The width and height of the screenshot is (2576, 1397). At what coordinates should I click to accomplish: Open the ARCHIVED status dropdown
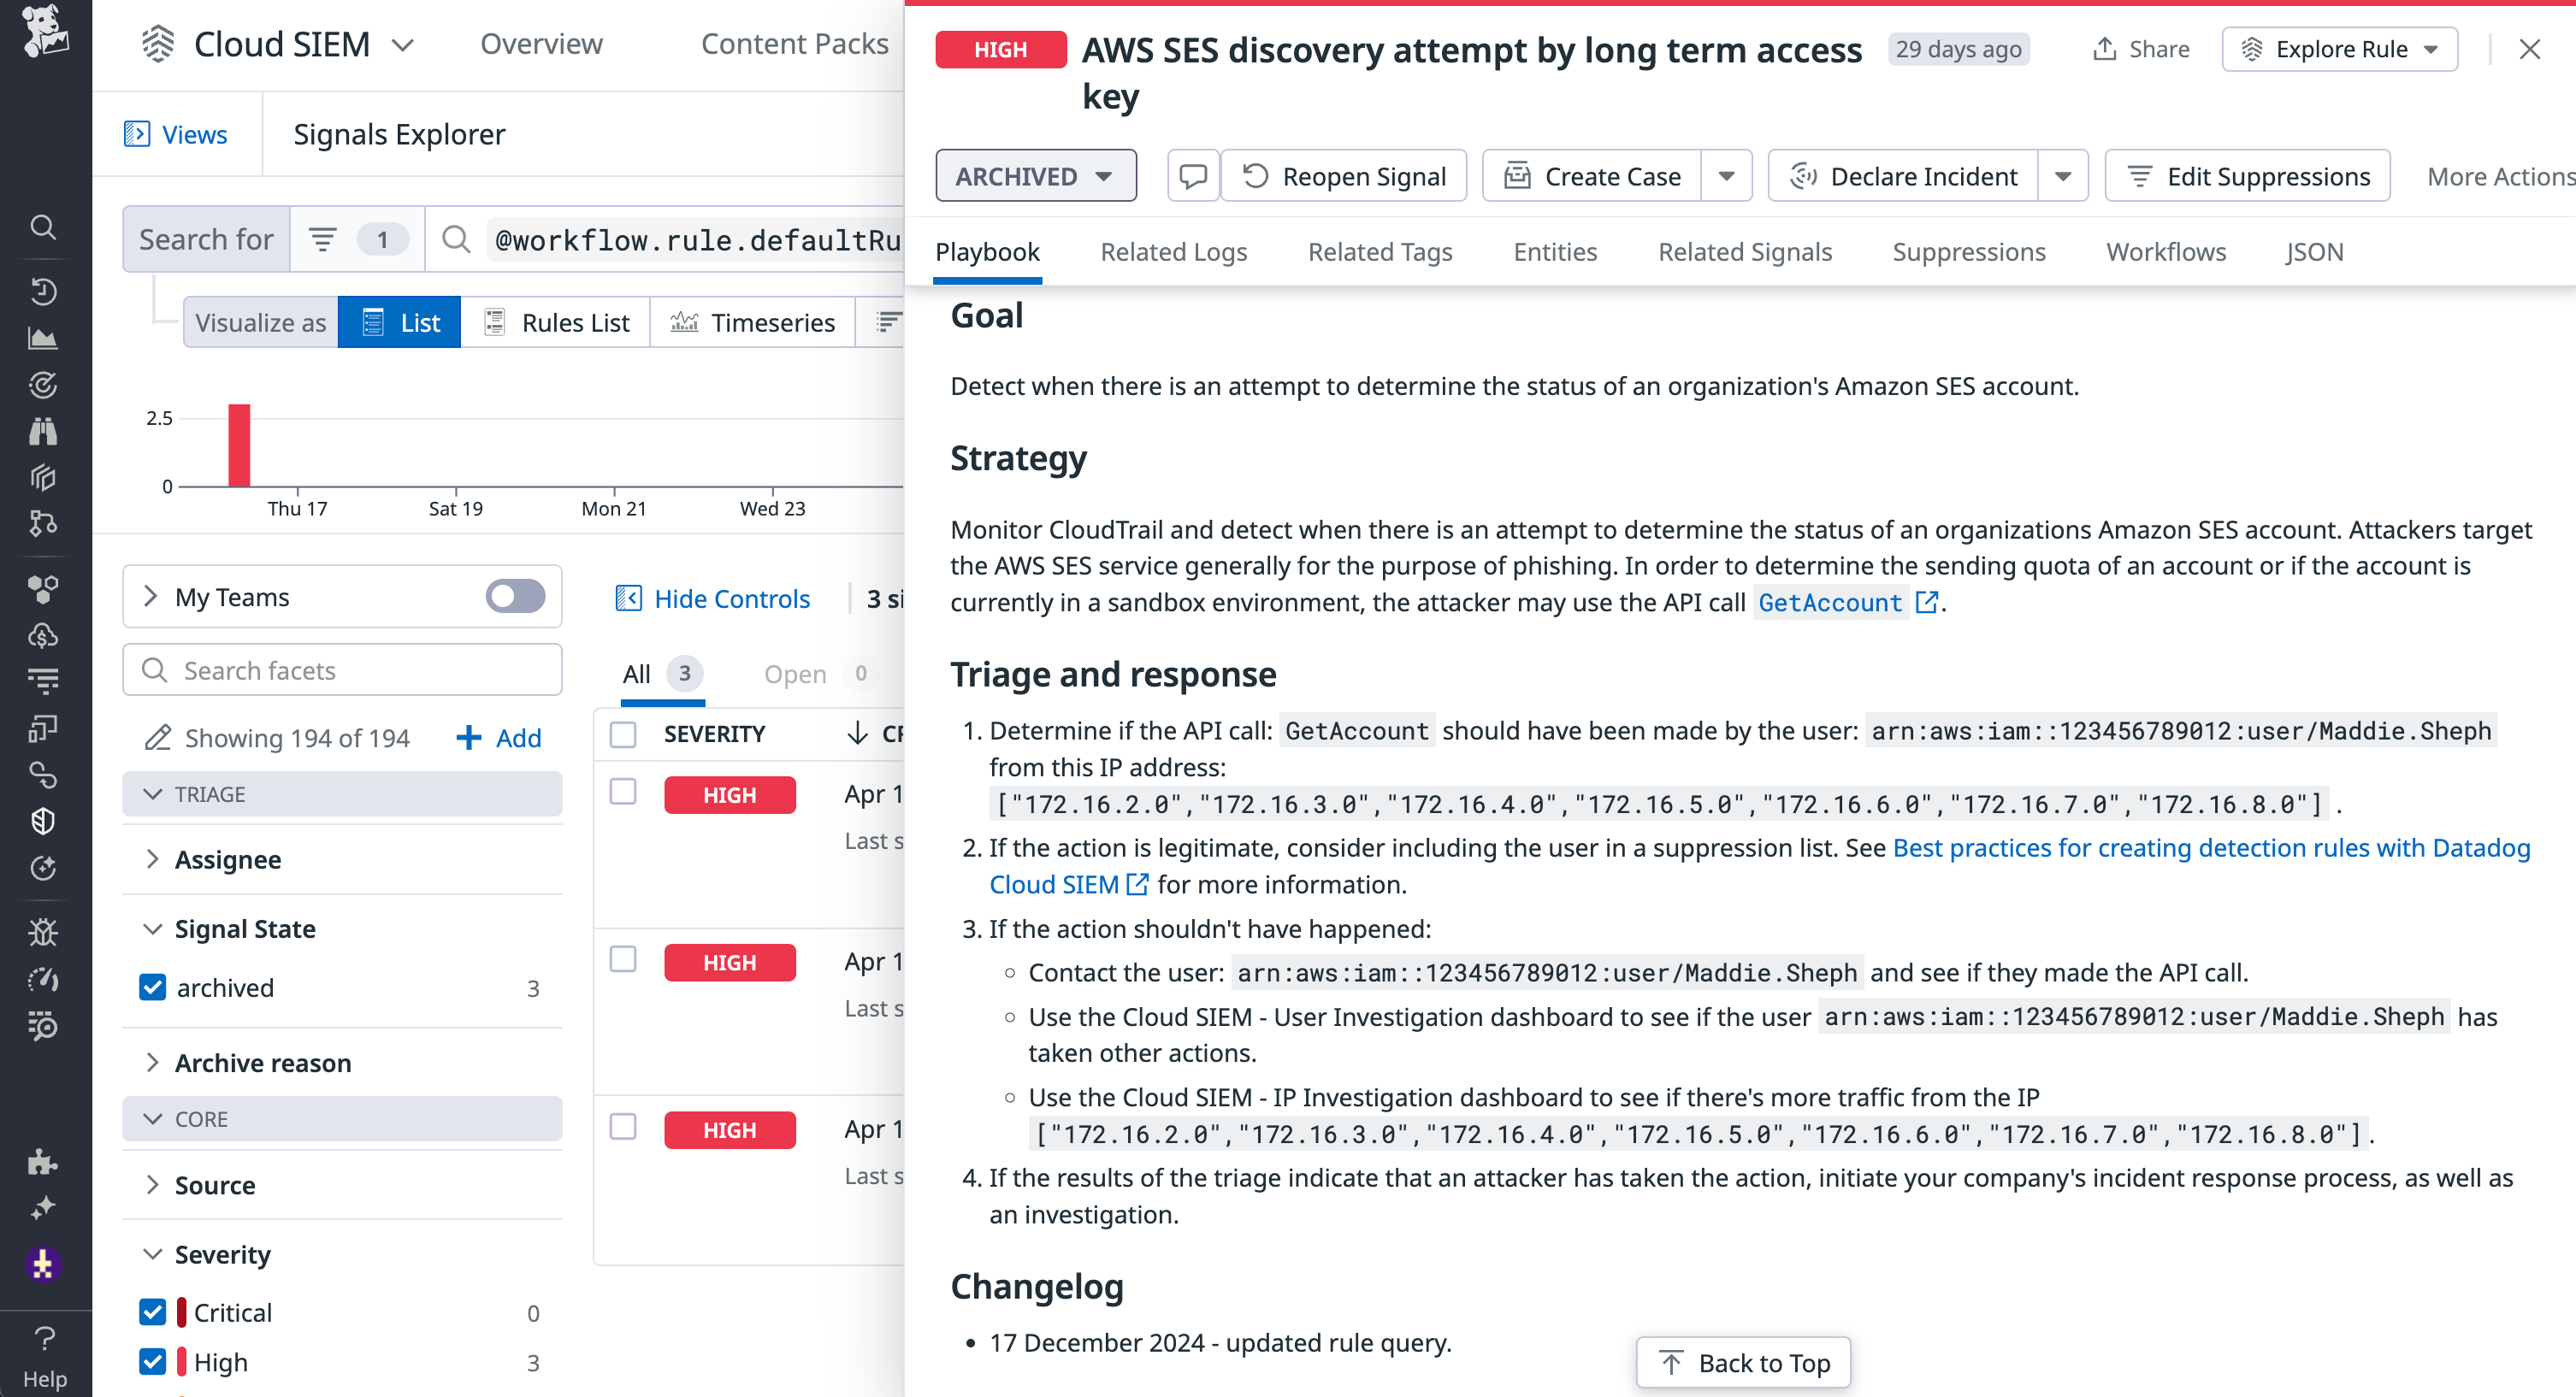pyautogui.click(x=1036, y=175)
